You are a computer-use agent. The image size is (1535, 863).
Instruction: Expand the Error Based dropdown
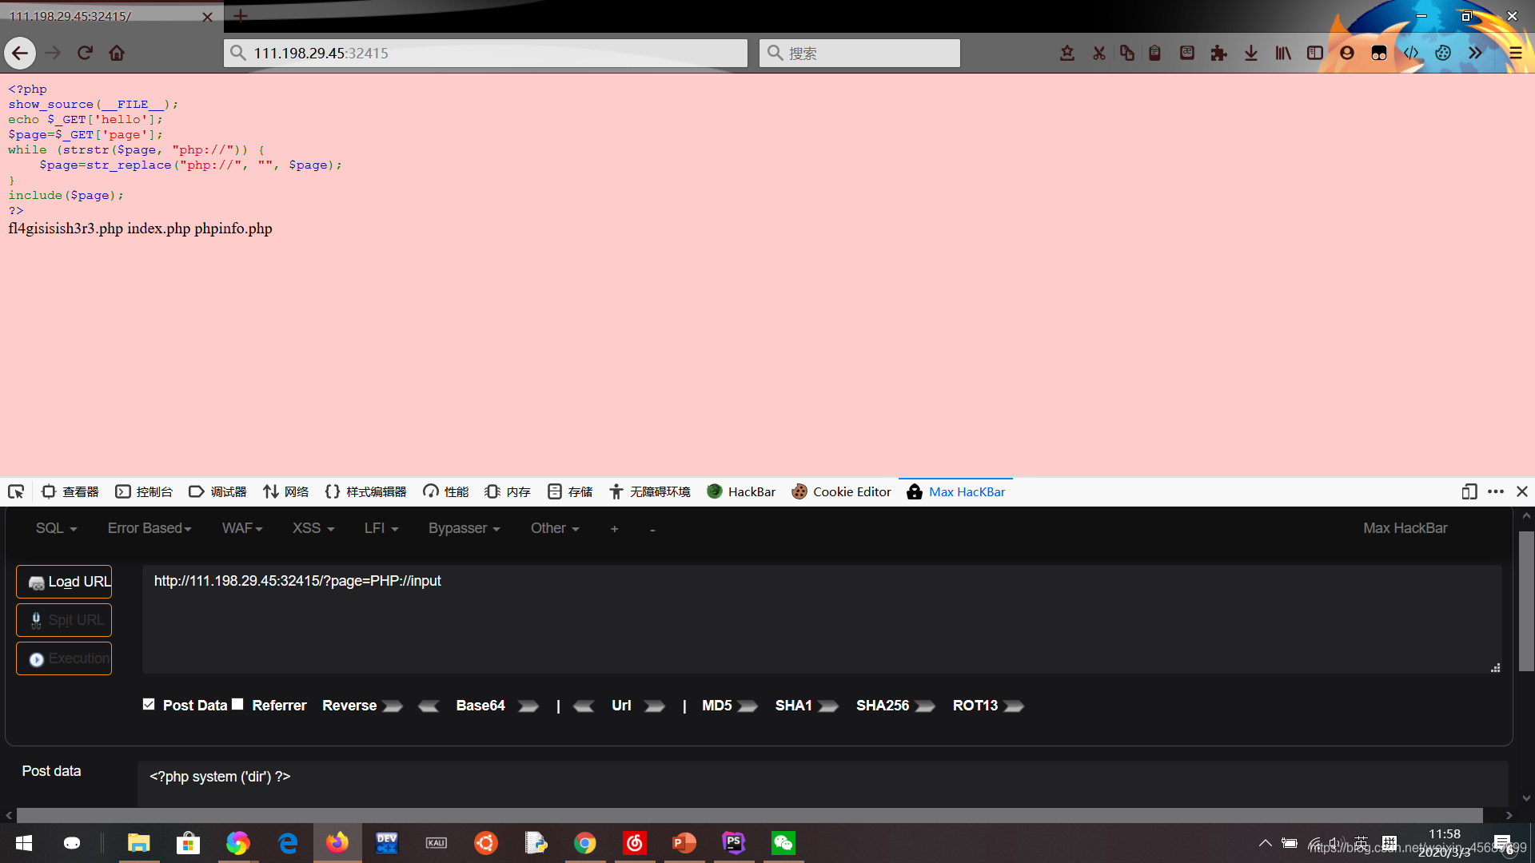(150, 528)
